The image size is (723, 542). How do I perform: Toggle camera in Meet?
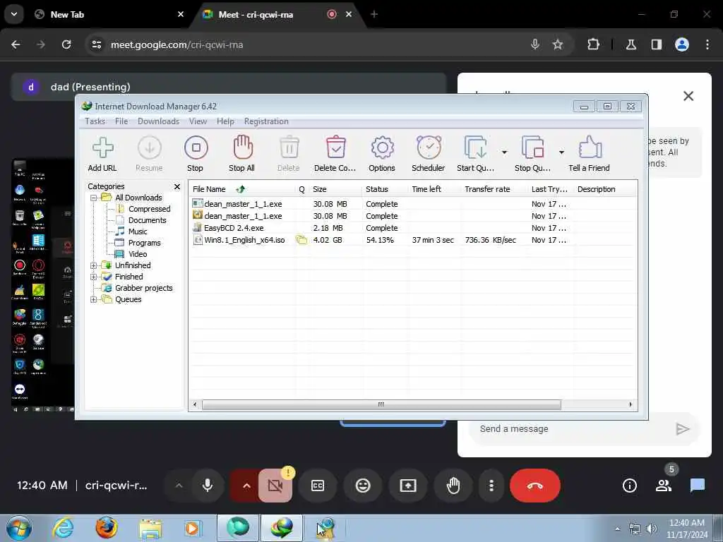tap(275, 486)
